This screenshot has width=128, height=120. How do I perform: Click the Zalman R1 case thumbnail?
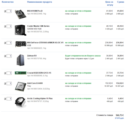[20, 60]
